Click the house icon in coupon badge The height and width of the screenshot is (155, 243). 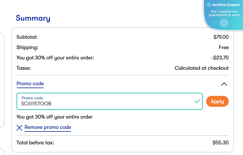click(x=224, y=23)
